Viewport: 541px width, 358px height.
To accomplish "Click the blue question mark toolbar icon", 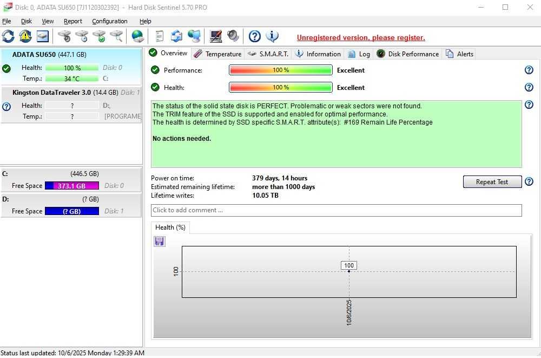I will [x=255, y=36].
